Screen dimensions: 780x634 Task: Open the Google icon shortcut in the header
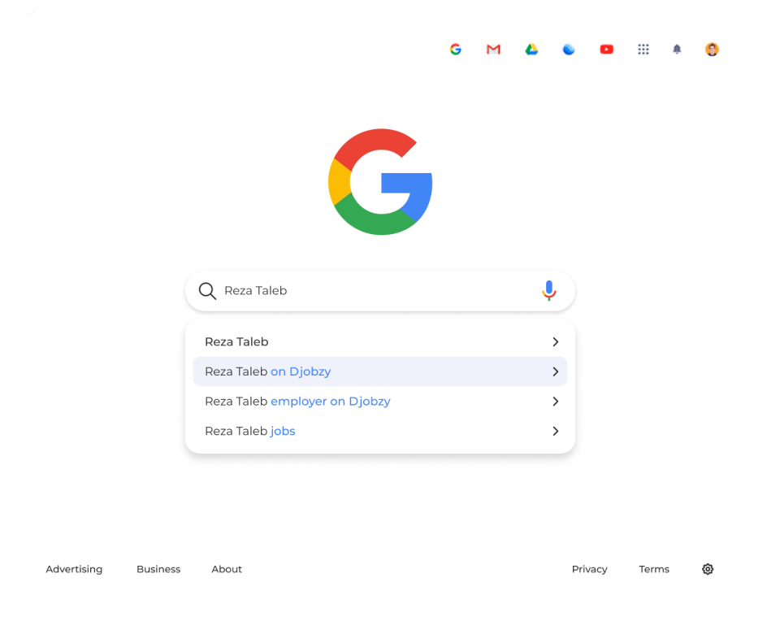(x=456, y=50)
